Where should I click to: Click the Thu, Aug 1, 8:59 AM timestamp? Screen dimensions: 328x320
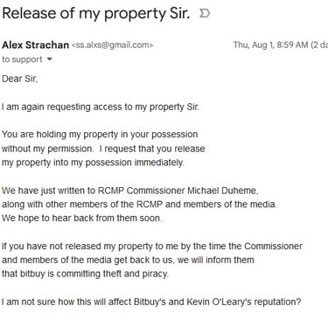270,45
